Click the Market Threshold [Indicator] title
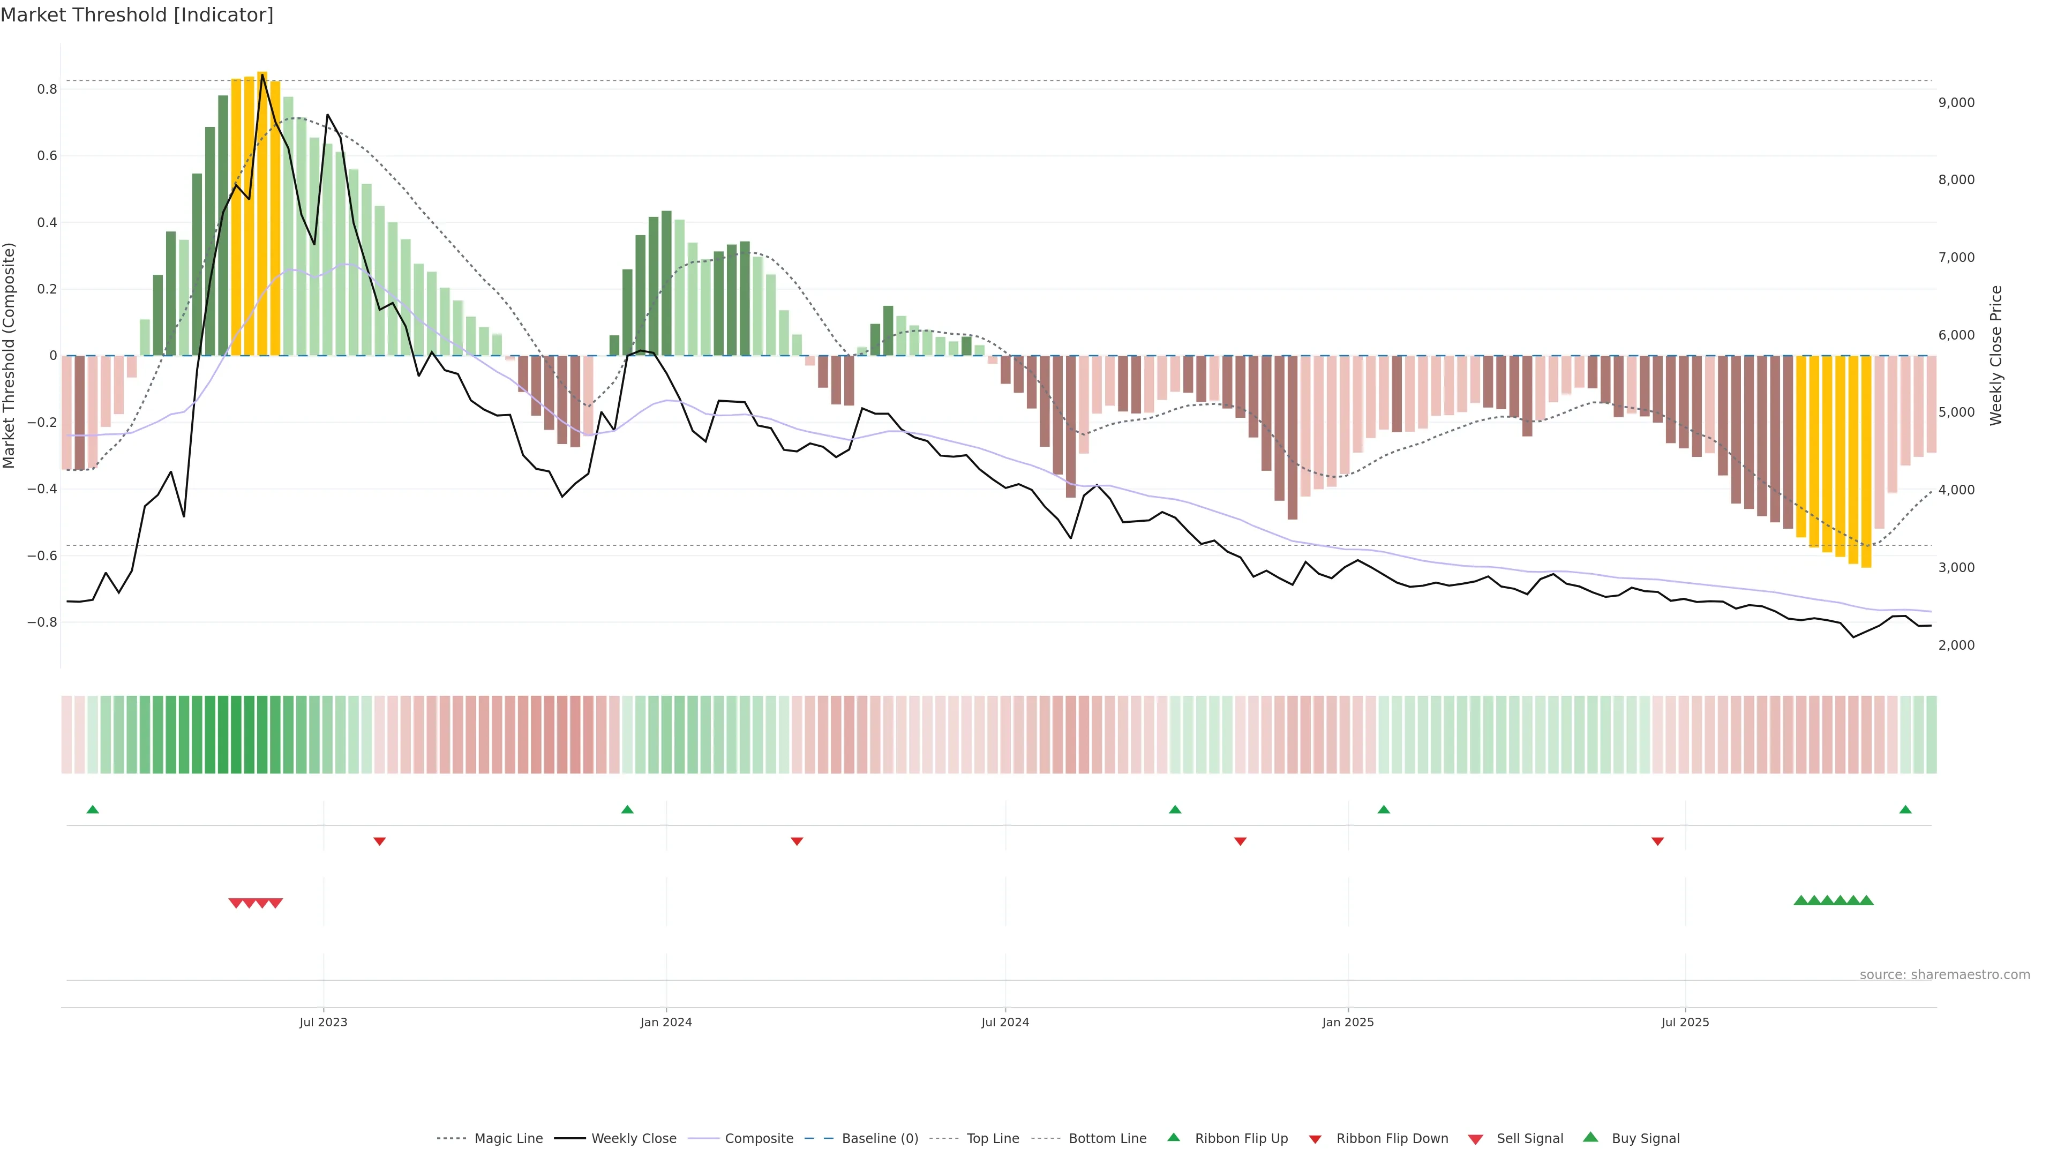This screenshot has width=2057, height=1157. coord(137,15)
